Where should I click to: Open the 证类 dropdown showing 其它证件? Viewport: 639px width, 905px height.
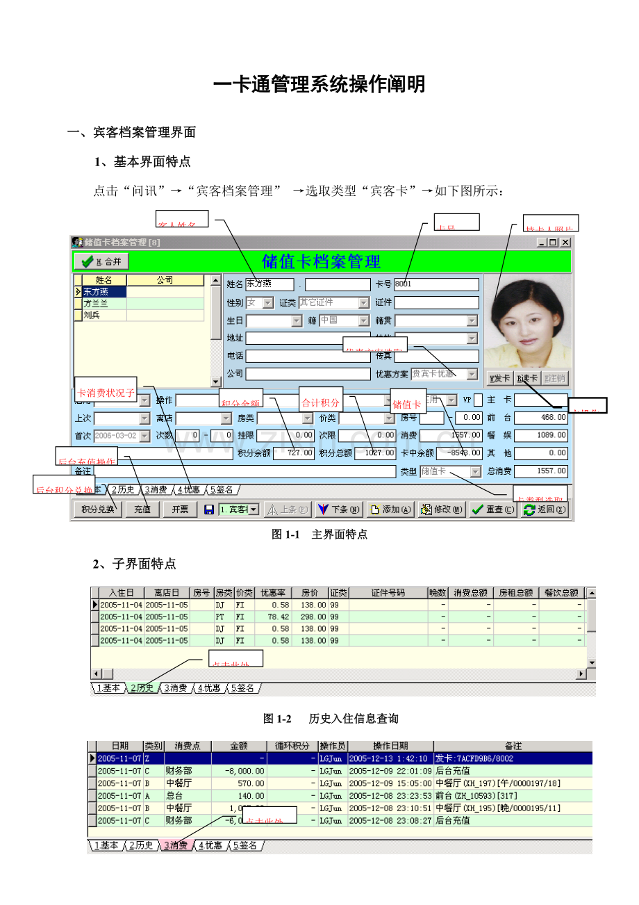pyautogui.click(x=363, y=303)
